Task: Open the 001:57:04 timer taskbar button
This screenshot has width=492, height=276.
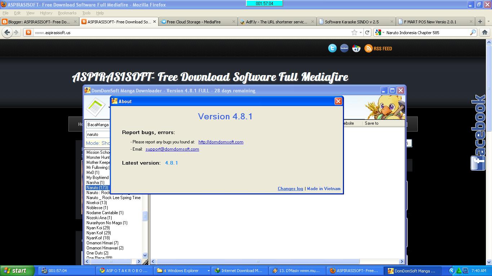Action: pos(66,271)
